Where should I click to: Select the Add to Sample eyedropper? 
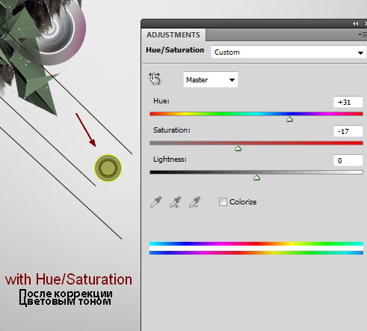(175, 202)
